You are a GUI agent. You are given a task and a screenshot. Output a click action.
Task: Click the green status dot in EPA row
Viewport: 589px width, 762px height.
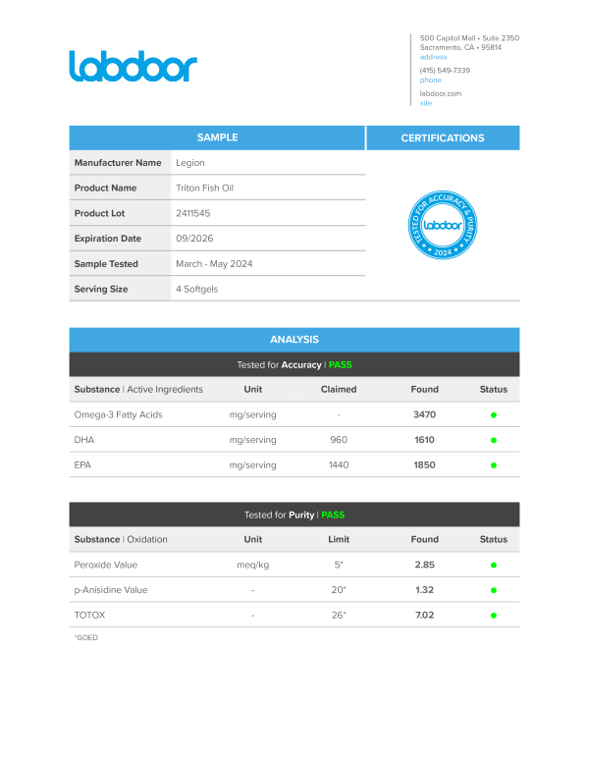tap(494, 465)
